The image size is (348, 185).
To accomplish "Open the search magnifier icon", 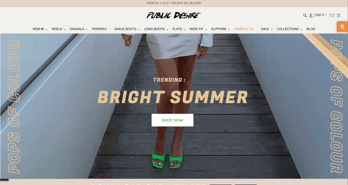I will click(305, 15).
